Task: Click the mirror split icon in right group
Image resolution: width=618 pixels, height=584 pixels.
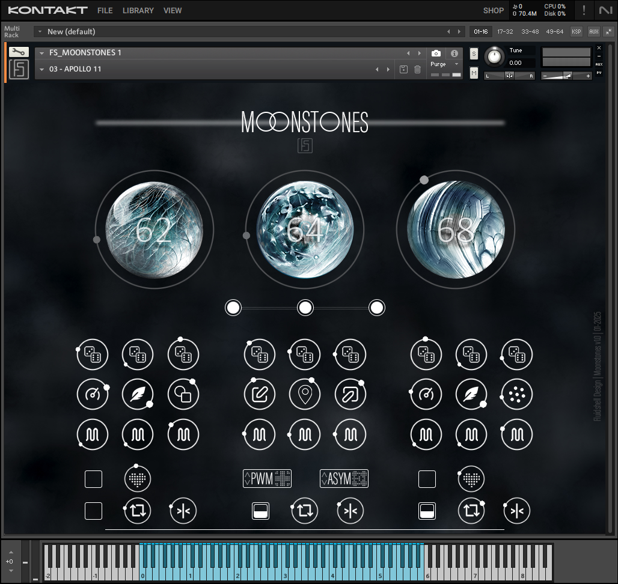Action: click(517, 511)
